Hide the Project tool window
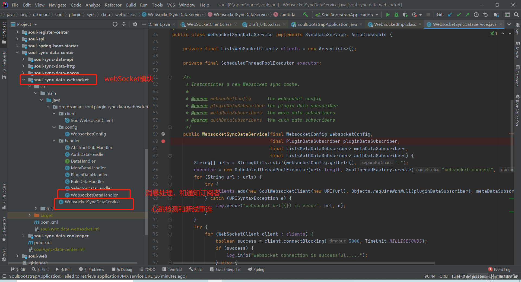This screenshot has height=282, width=521. click(144, 24)
